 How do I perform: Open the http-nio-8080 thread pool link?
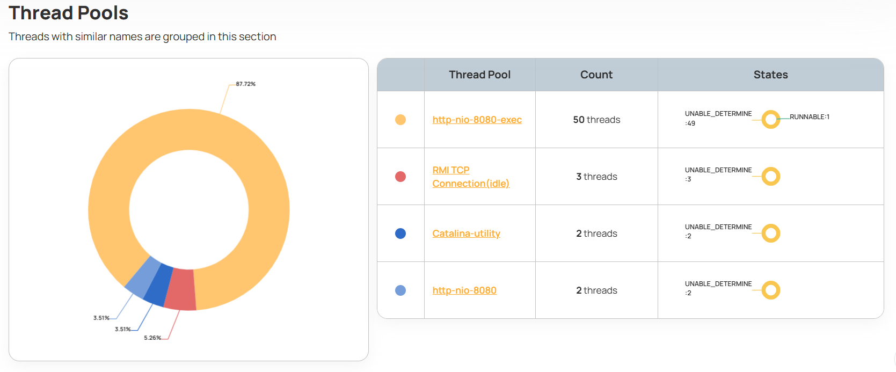pos(464,290)
